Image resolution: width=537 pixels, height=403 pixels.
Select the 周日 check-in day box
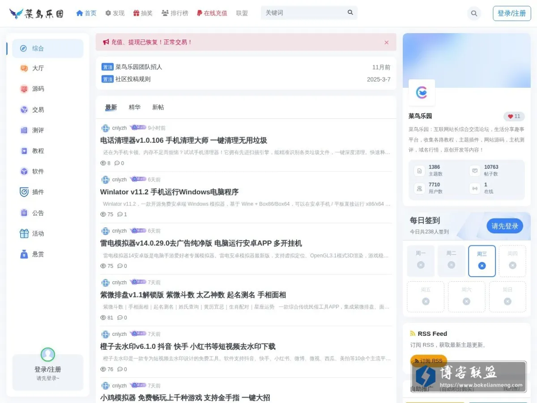[507, 297]
